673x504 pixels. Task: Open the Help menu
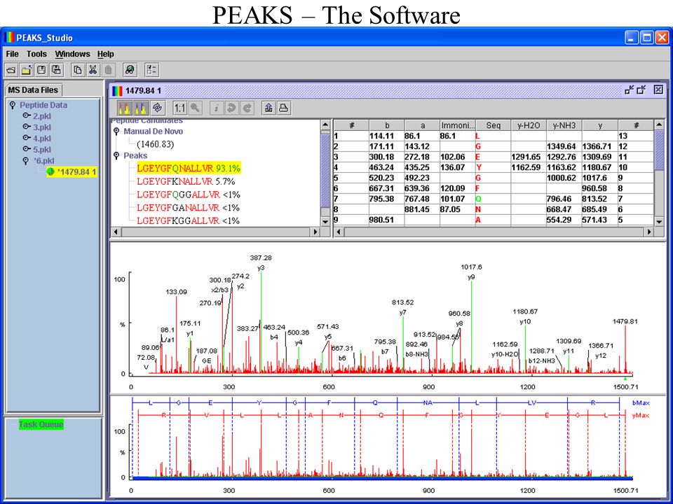[x=106, y=54]
